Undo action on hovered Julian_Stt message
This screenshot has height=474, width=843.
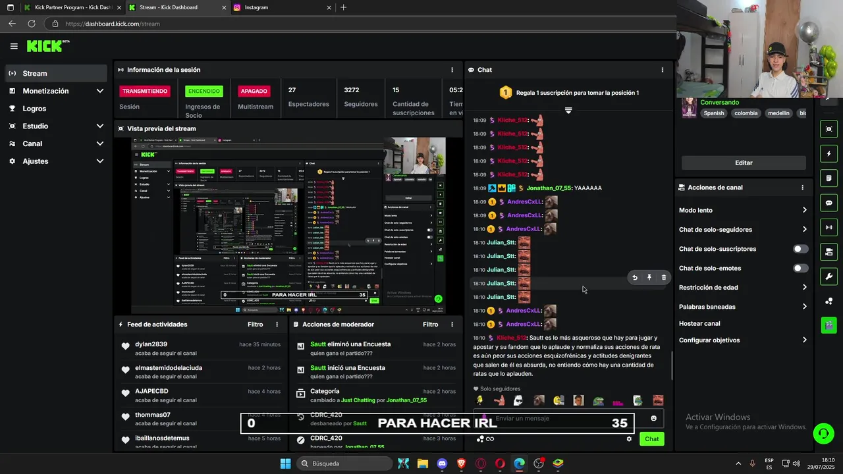(635, 278)
